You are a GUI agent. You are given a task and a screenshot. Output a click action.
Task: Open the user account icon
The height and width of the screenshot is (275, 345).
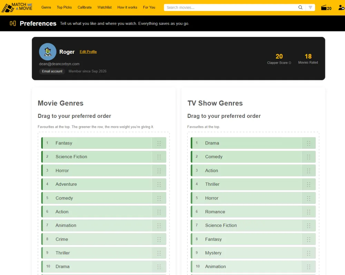click(x=341, y=8)
